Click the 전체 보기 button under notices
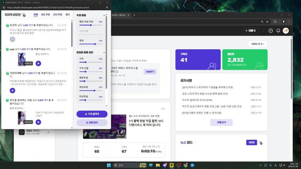The image size is (301, 169). [x=221, y=122]
